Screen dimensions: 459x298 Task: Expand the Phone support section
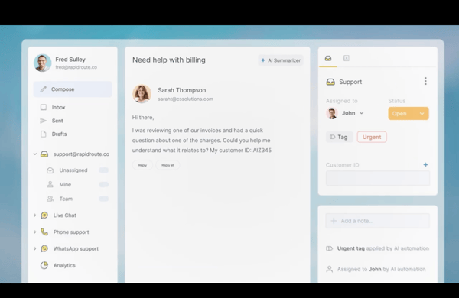click(35, 232)
